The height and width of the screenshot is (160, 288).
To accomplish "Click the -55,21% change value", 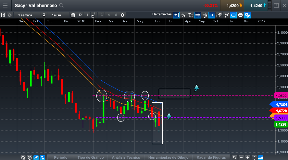I will 210,6.
